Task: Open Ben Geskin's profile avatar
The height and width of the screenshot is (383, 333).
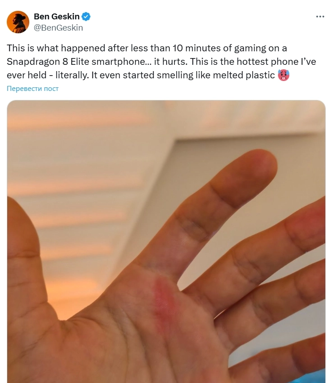Action: point(18,22)
